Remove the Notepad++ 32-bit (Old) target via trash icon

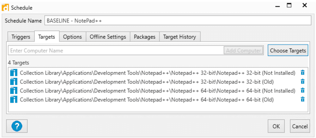coord(302,82)
